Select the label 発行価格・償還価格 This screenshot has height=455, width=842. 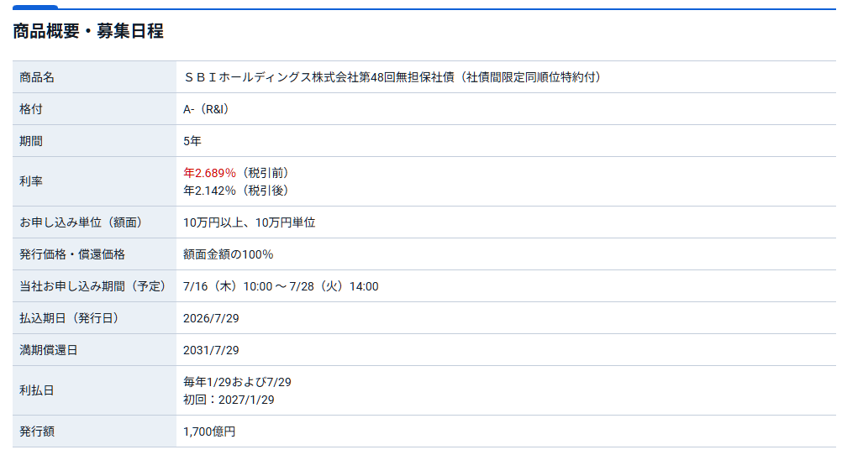pyautogui.click(x=72, y=254)
